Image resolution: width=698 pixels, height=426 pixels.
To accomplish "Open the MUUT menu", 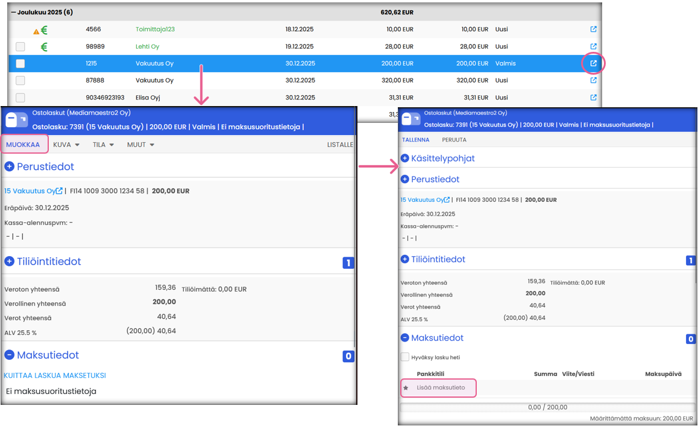I will coord(140,145).
